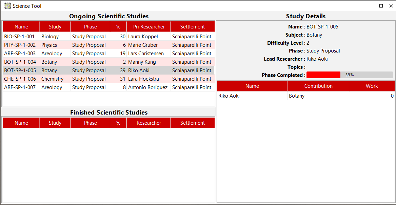Viewport: 396px width, 205px height.
Task: Click the Work value 0 cell
Action: tap(372, 96)
